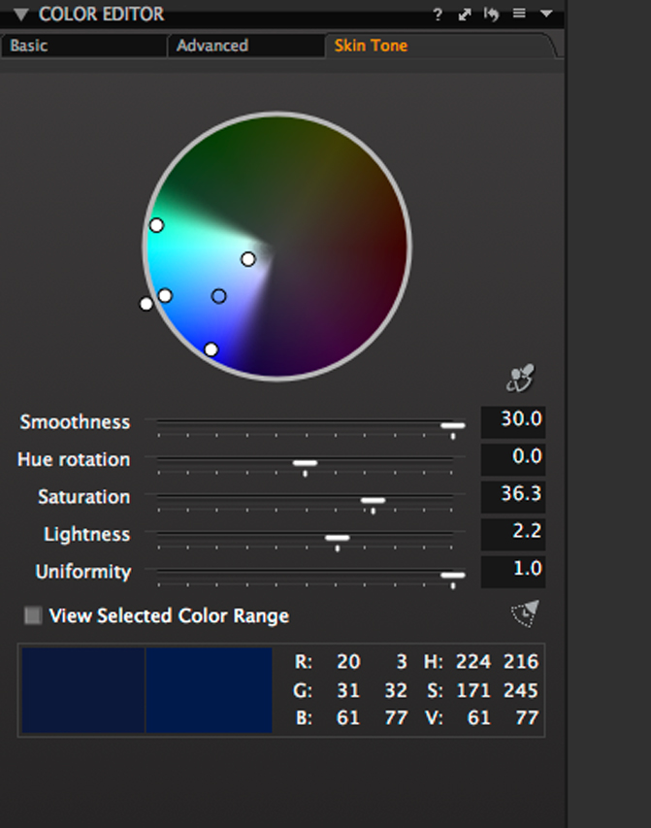The width and height of the screenshot is (651, 828).
Task: Open the Color Editor action menu arrow
Action: 546,14
